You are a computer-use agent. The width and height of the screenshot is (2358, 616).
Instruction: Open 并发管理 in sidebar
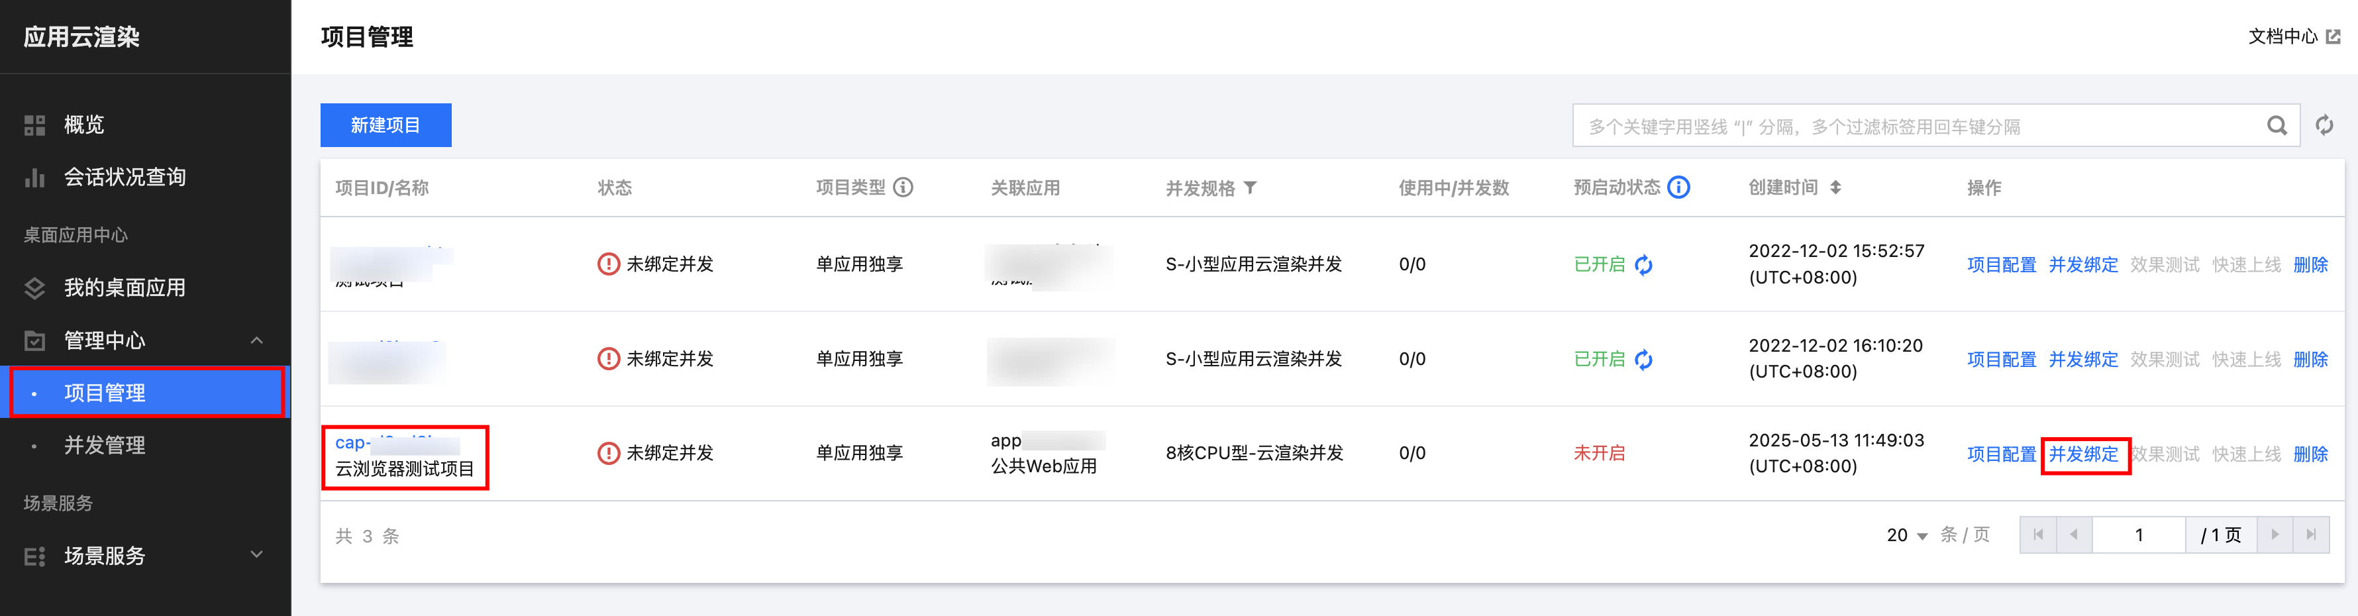105,446
